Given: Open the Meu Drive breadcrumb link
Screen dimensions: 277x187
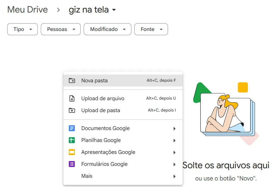Looking at the screenshot, I should coord(27,9).
